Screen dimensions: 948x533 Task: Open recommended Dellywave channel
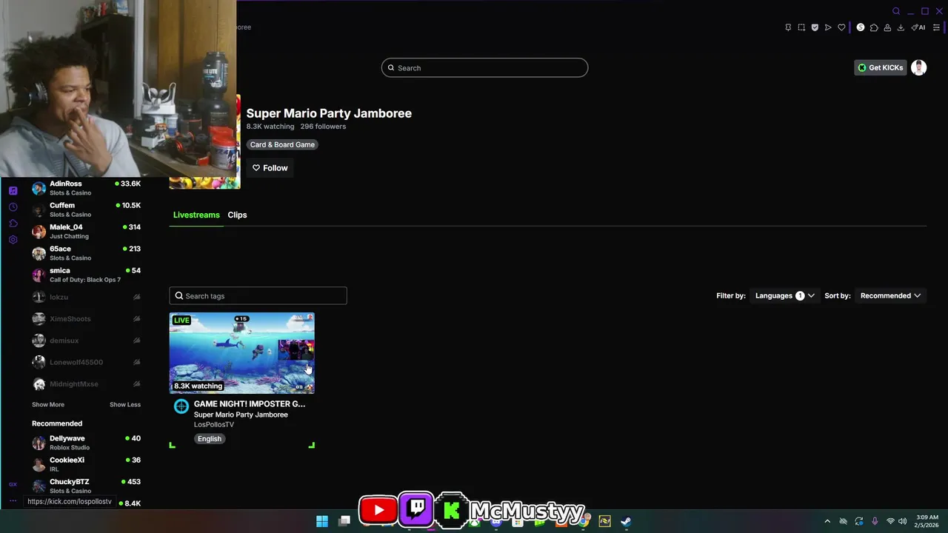tap(86, 443)
